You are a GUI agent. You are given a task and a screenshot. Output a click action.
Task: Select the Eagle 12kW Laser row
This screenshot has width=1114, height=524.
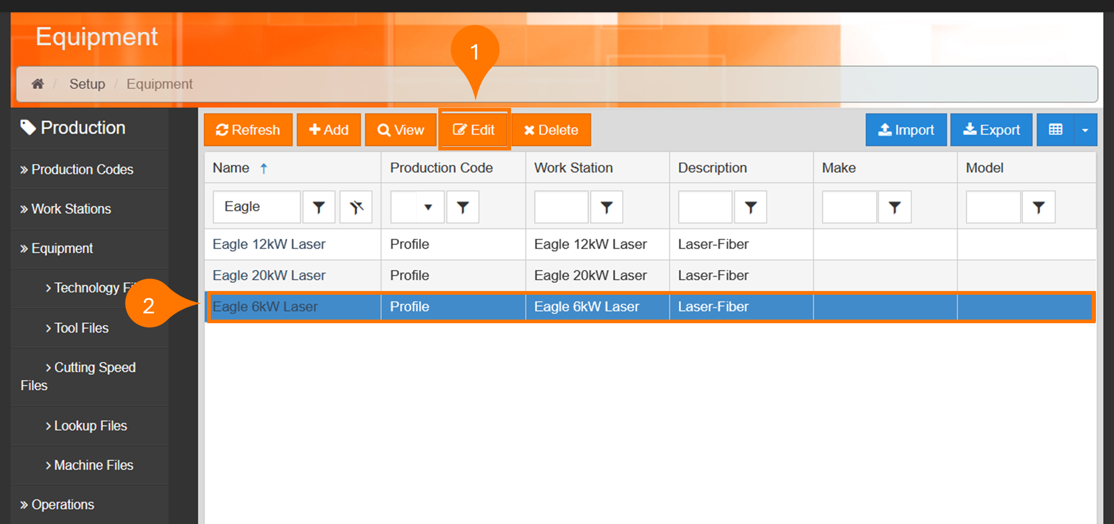(x=269, y=244)
